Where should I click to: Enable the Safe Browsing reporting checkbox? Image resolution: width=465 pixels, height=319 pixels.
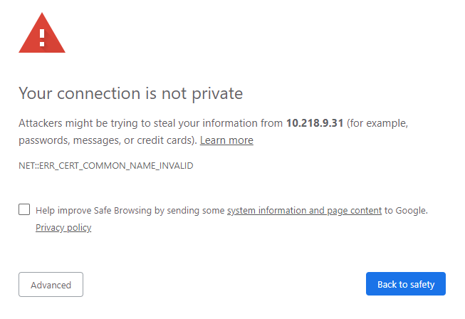[x=24, y=209]
